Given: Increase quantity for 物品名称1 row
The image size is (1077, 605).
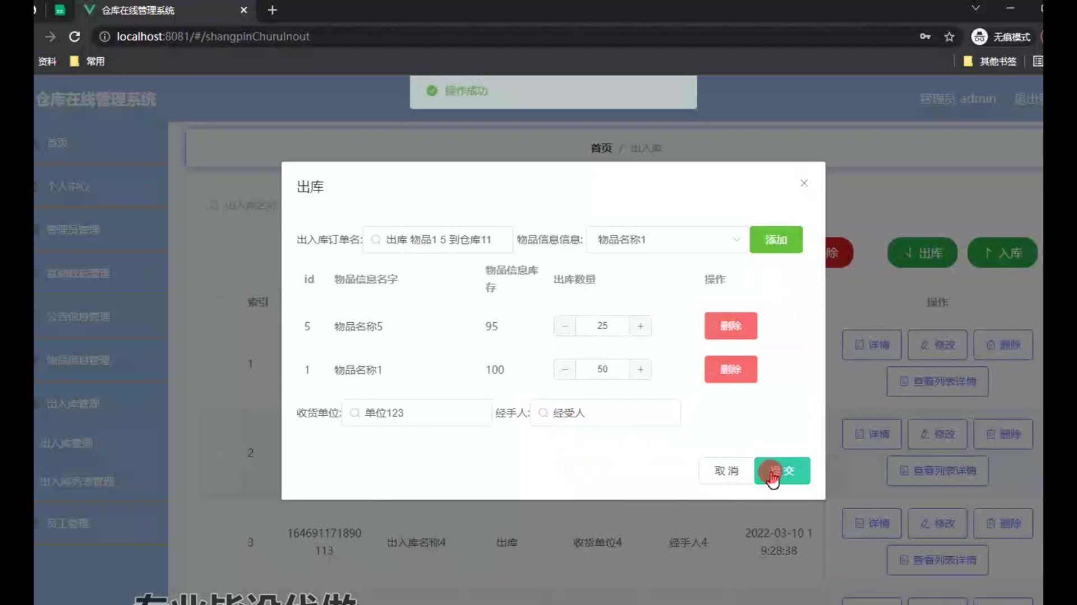Looking at the screenshot, I should point(640,370).
